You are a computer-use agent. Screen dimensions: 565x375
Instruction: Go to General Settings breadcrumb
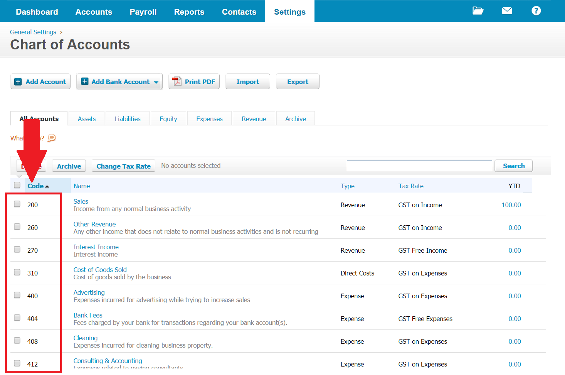pyautogui.click(x=33, y=32)
